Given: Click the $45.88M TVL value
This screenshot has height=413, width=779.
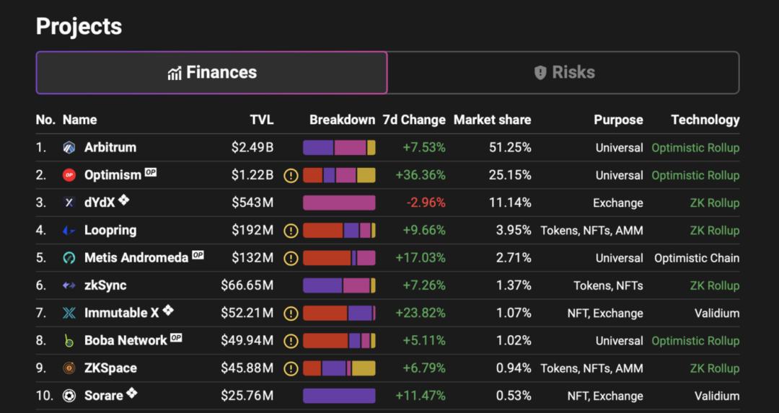Looking at the screenshot, I should (247, 368).
